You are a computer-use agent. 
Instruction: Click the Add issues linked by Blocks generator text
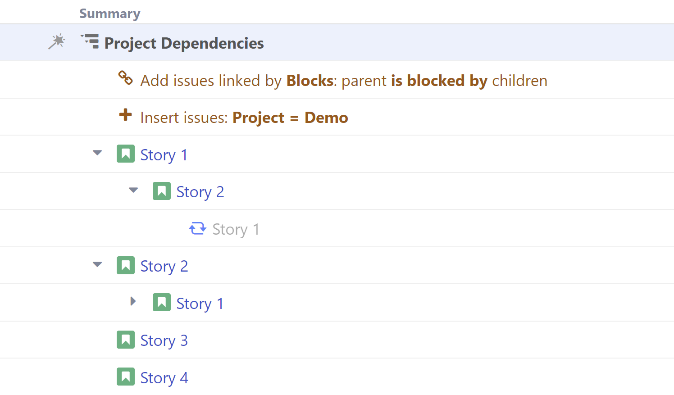click(x=344, y=80)
